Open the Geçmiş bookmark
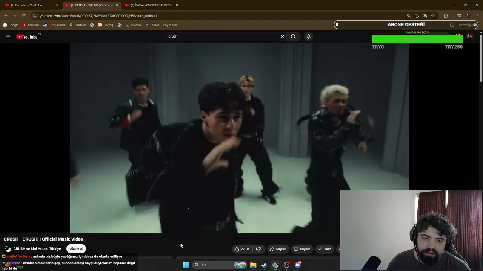Viewport: 483px width, 271px height. [106, 25]
